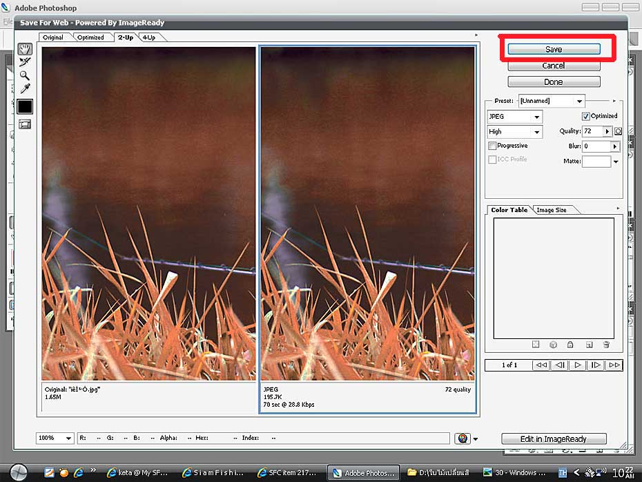Image resolution: width=642 pixels, height=482 pixels.
Task: Select the Eyedropper tool
Action: 25,88
